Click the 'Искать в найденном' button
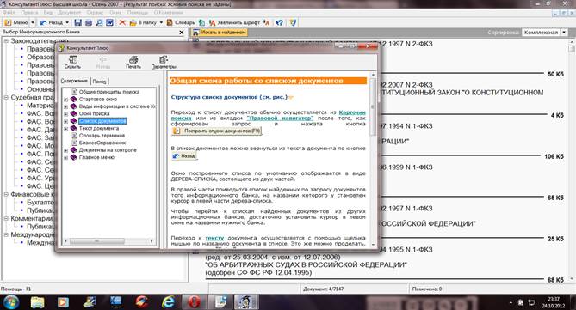Viewport: 576px width, 310px height. (220, 33)
